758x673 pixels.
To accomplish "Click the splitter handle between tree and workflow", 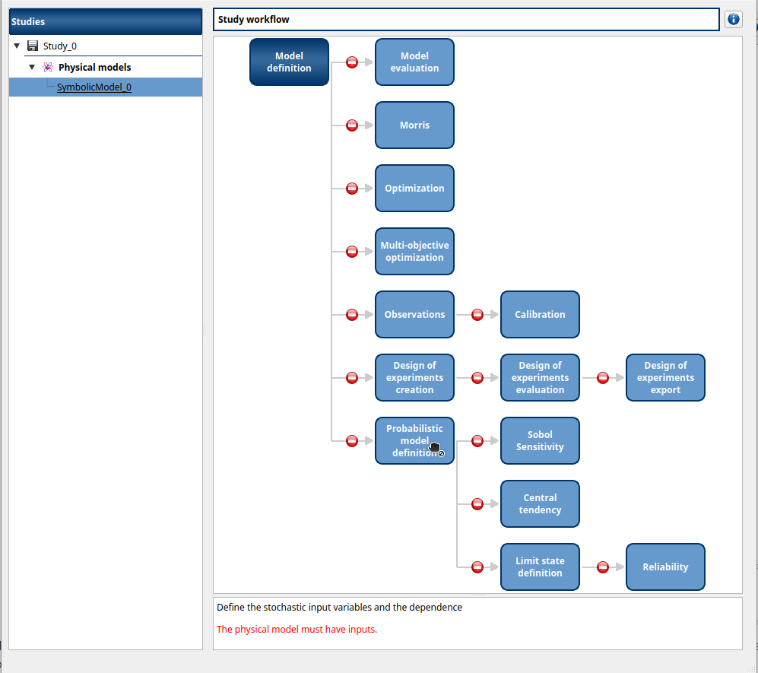I will (x=205, y=330).
